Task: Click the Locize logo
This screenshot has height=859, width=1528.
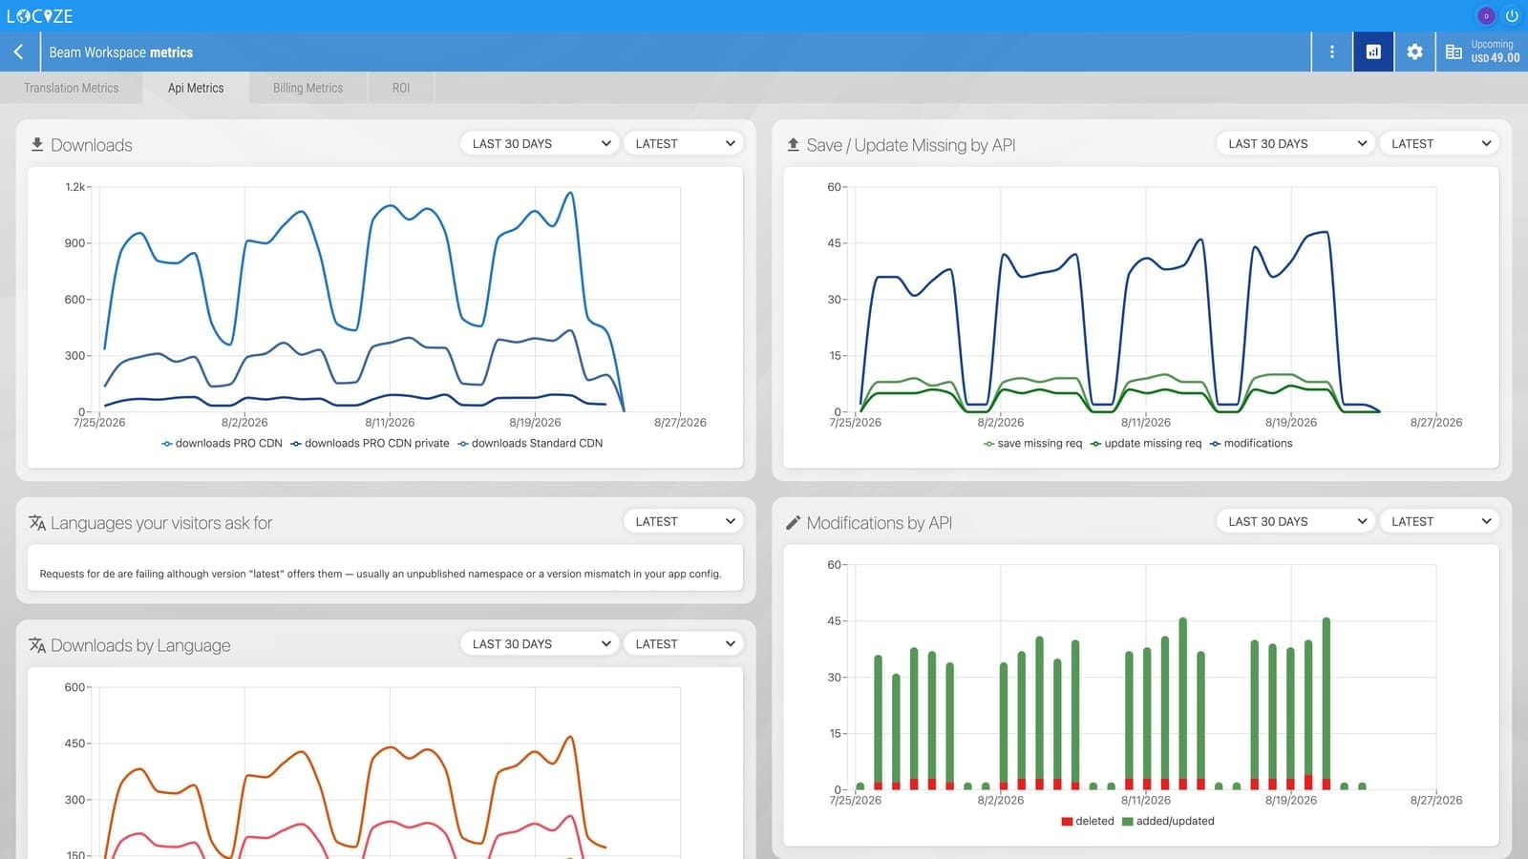Action: [40, 16]
